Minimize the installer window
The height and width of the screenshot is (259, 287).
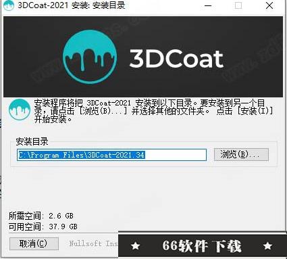point(208,5)
